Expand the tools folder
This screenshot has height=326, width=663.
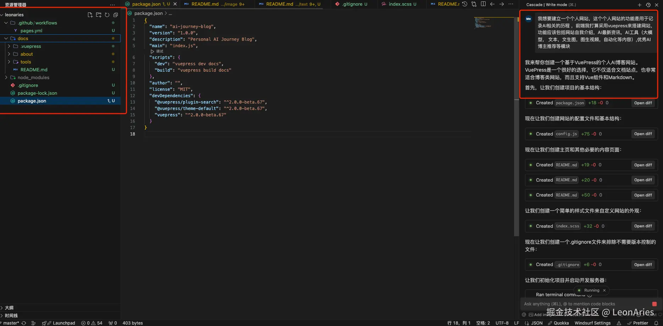coord(9,62)
